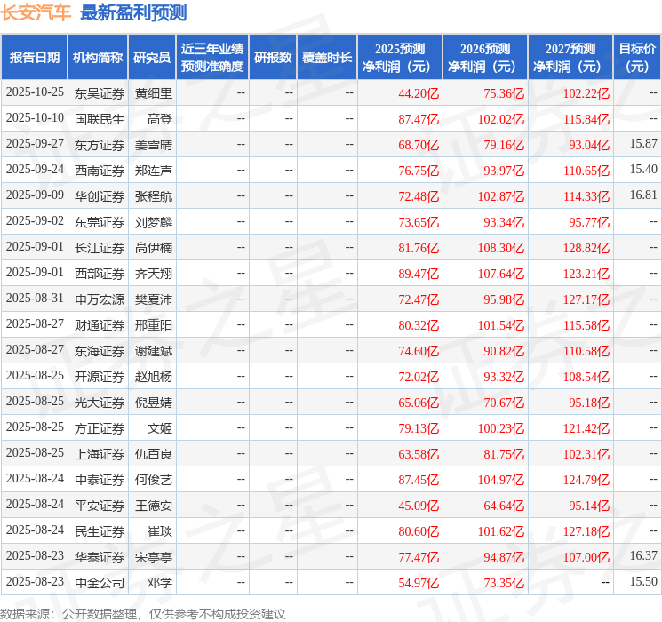Click the 数据来源 disclaimer footer text

click(x=143, y=614)
